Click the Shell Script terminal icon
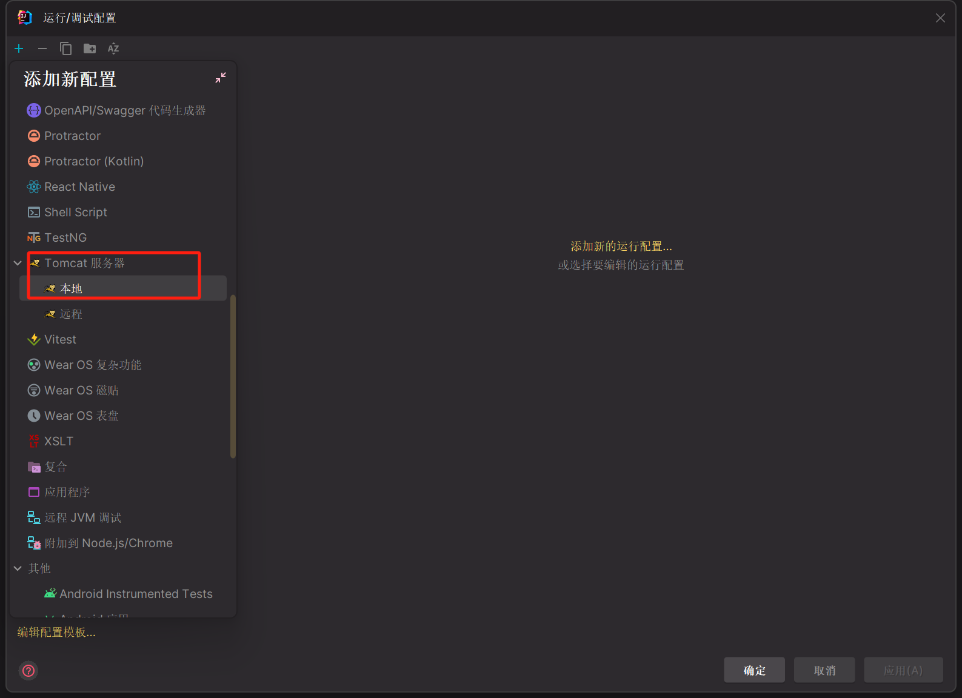 click(34, 212)
